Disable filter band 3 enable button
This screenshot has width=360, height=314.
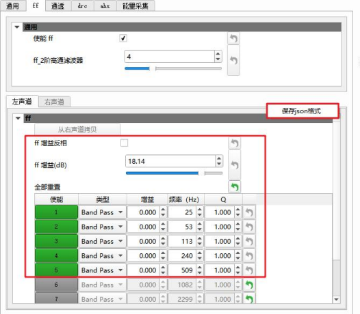56,241
